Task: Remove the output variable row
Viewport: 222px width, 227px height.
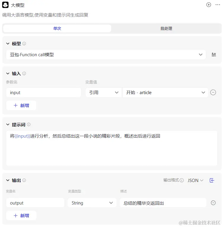Action: (213, 203)
